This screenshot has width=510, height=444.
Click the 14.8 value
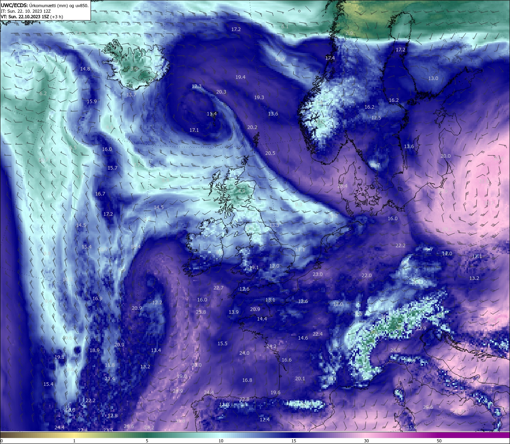[x=85, y=69]
